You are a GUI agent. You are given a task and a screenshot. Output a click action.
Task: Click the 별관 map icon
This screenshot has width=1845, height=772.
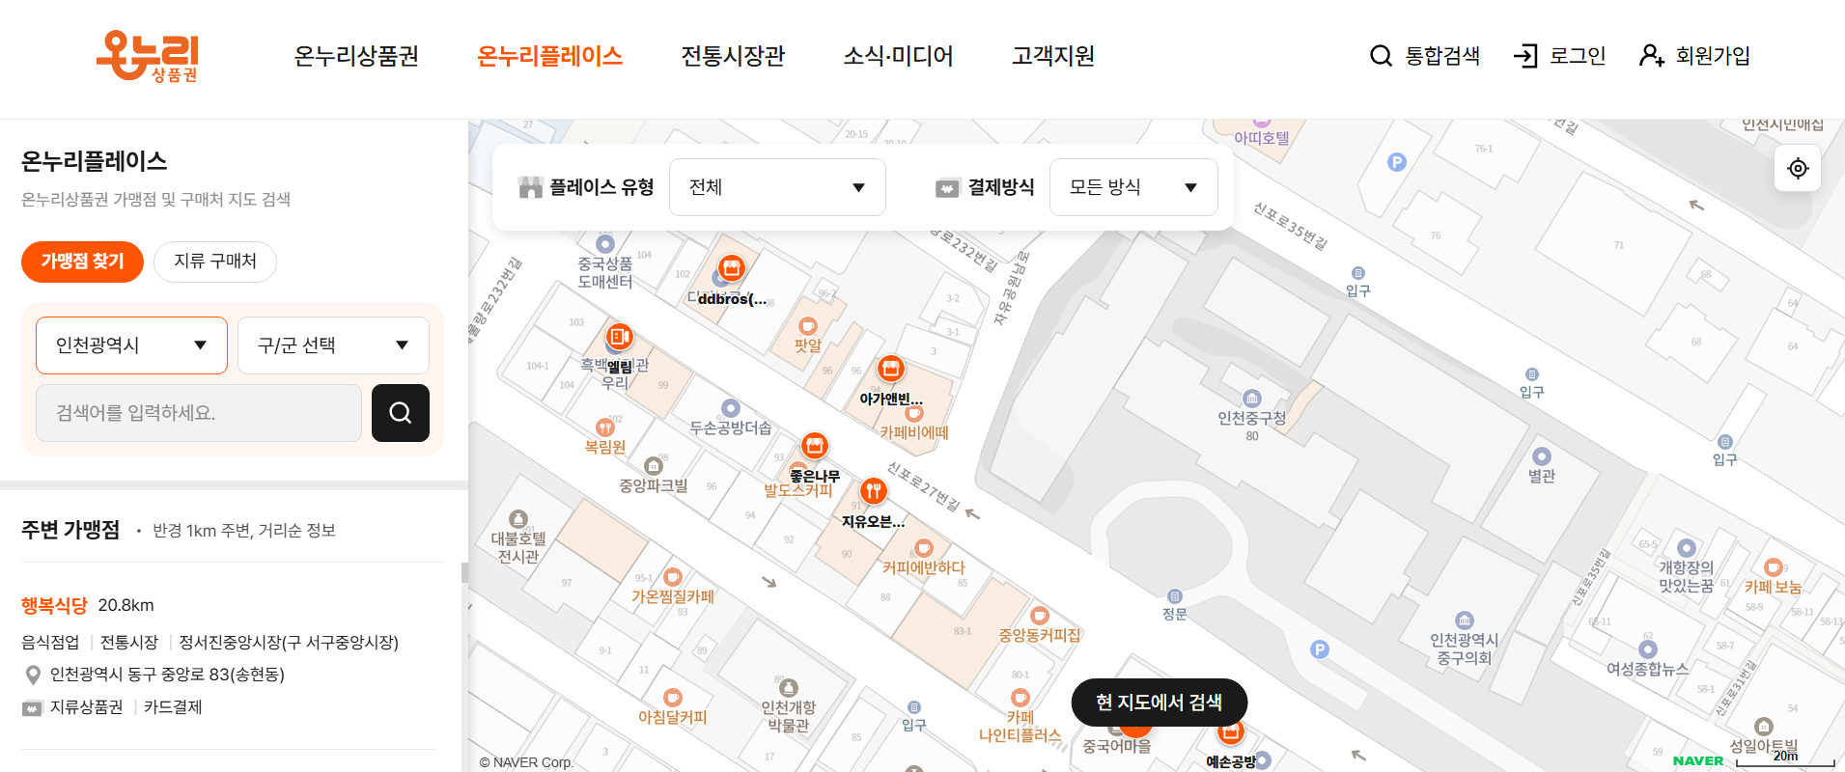click(x=1542, y=456)
